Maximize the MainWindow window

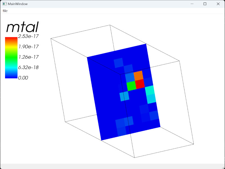[205, 4]
